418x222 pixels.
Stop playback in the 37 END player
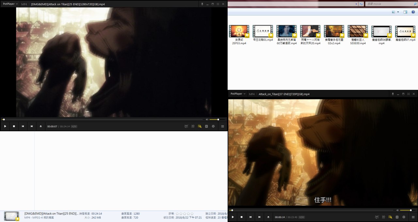tap(242, 217)
